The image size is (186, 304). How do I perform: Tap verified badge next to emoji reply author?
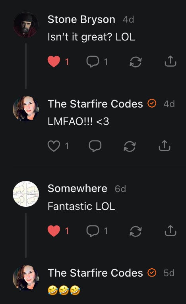coord(152,273)
